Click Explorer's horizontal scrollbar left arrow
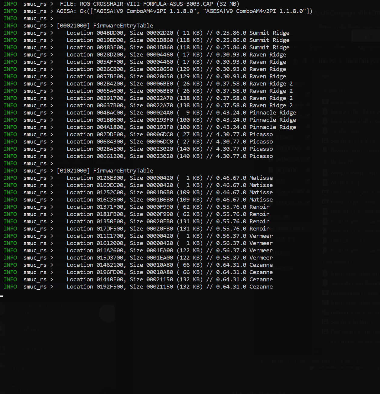This screenshot has width=380, height=394. 317,352
